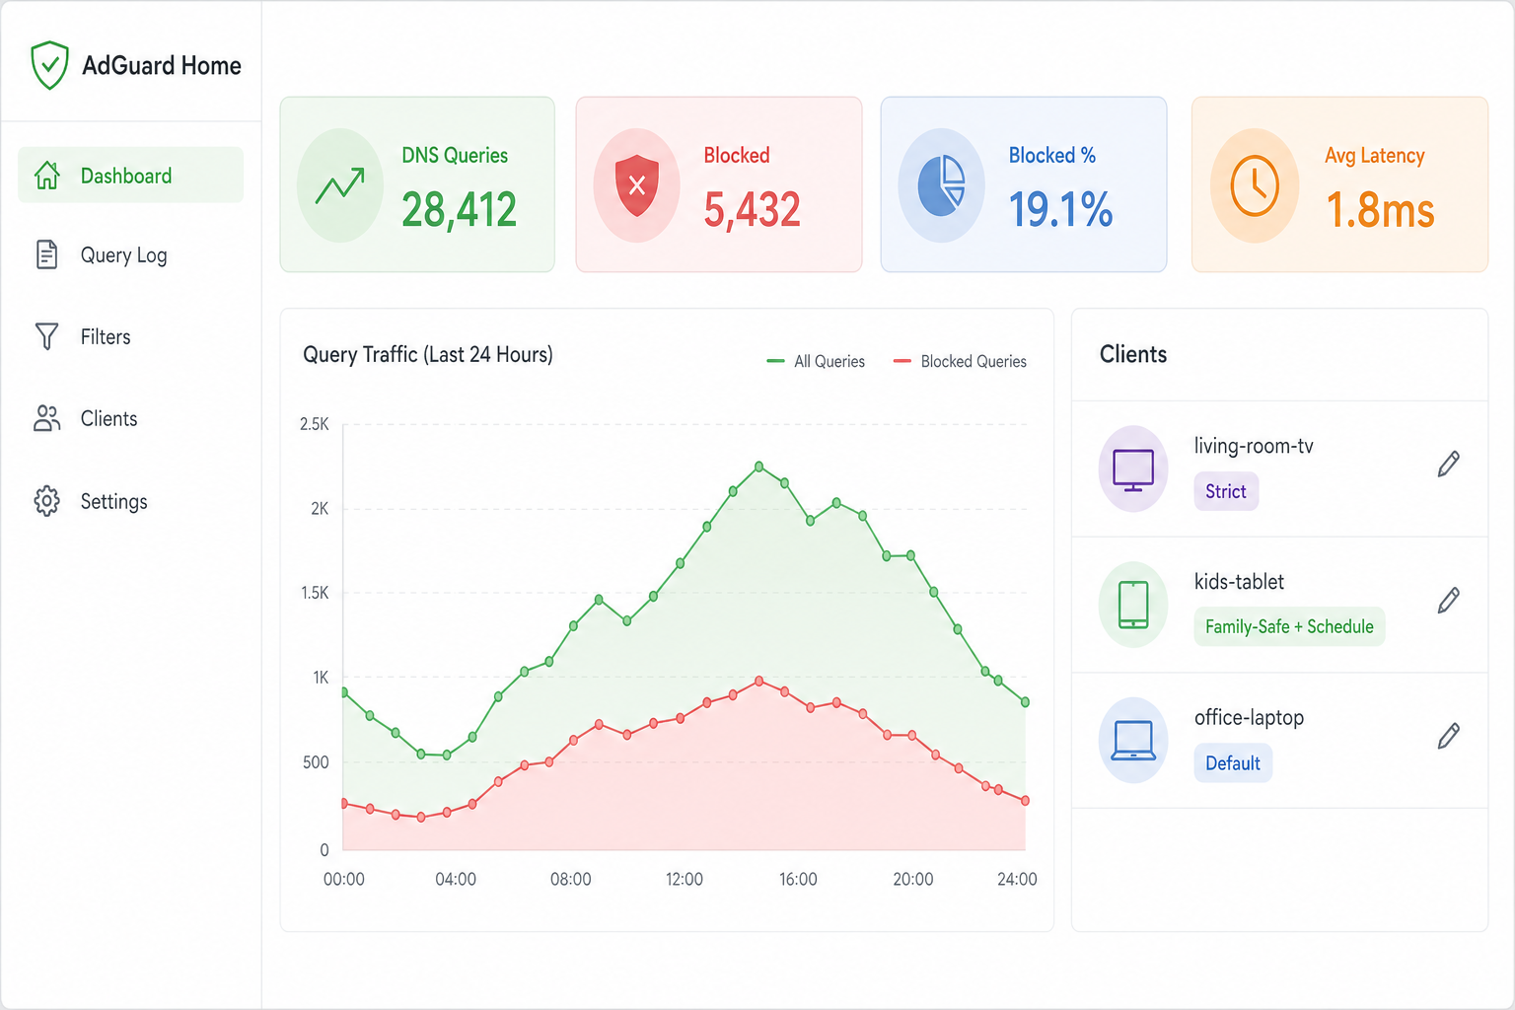The width and height of the screenshot is (1515, 1010).
Task: Select the office-laptop client name
Action: 1249,718
